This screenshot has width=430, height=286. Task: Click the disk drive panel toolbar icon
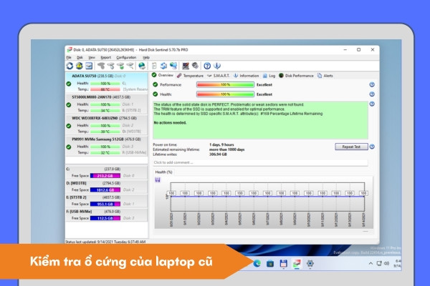(89, 66)
